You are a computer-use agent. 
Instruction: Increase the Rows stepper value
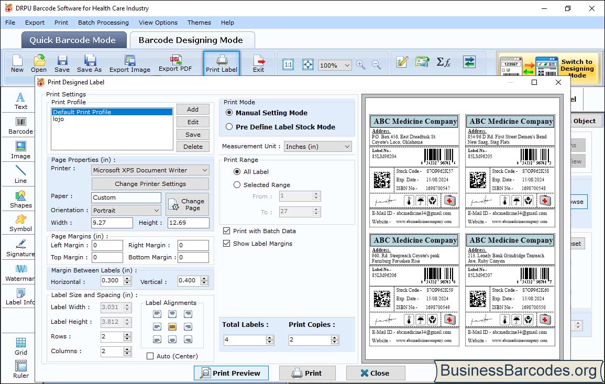coord(127,334)
